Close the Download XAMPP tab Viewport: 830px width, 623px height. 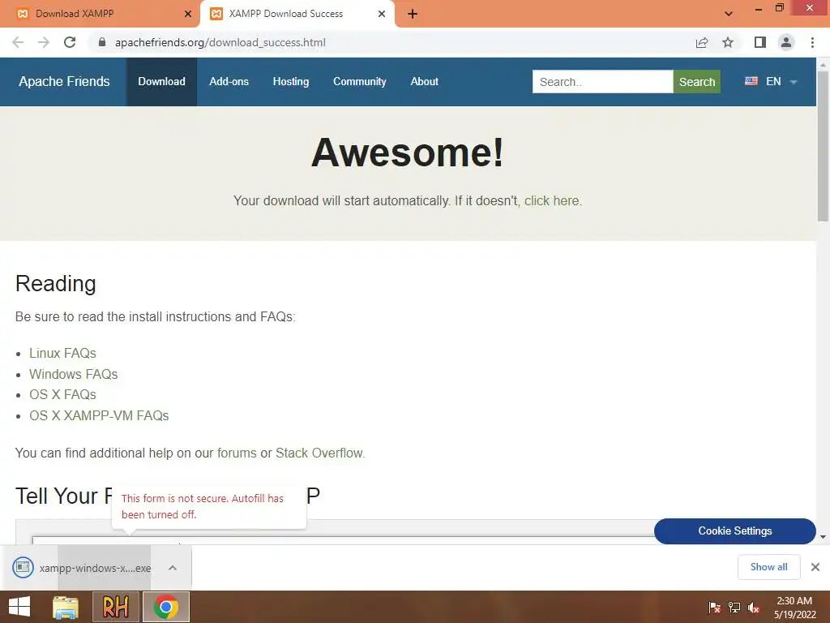pyautogui.click(x=187, y=15)
